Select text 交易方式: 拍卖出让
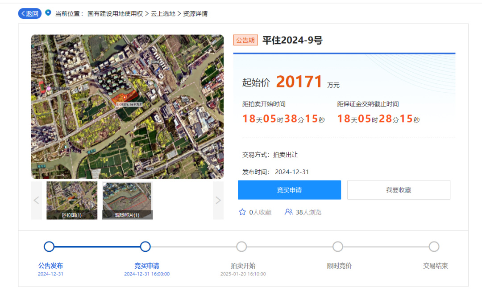This screenshot has width=482, height=291. point(270,155)
